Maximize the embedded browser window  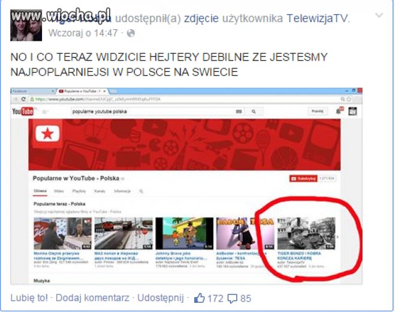[x=354, y=91]
